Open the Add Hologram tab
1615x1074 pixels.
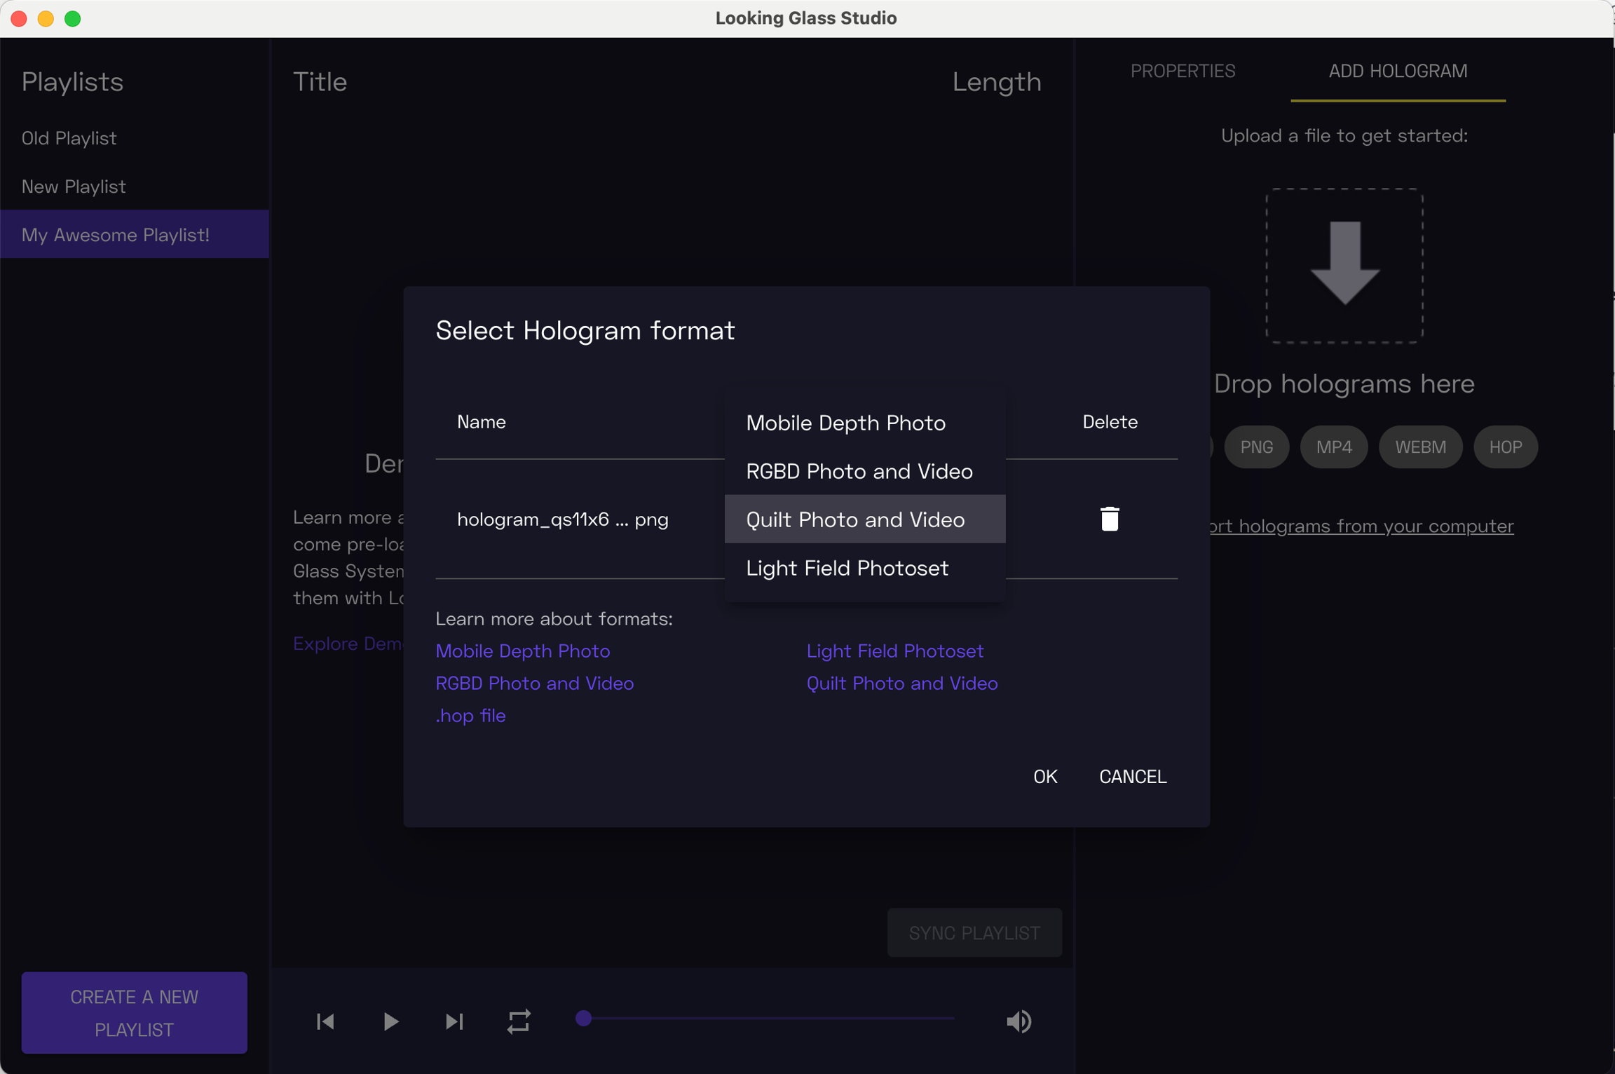point(1398,71)
